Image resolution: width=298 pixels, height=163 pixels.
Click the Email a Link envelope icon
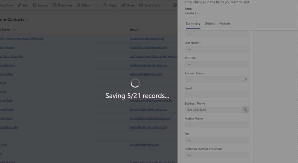click(141, 5)
